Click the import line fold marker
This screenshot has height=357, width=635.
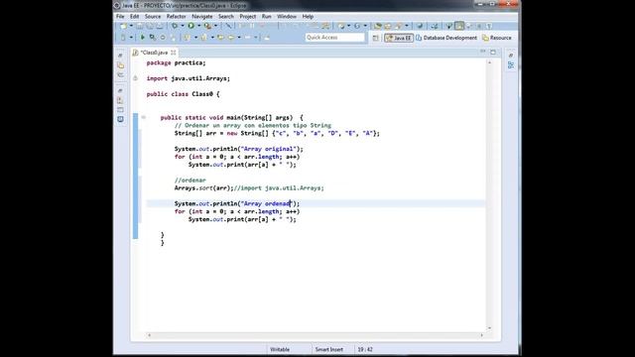pos(135,78)
